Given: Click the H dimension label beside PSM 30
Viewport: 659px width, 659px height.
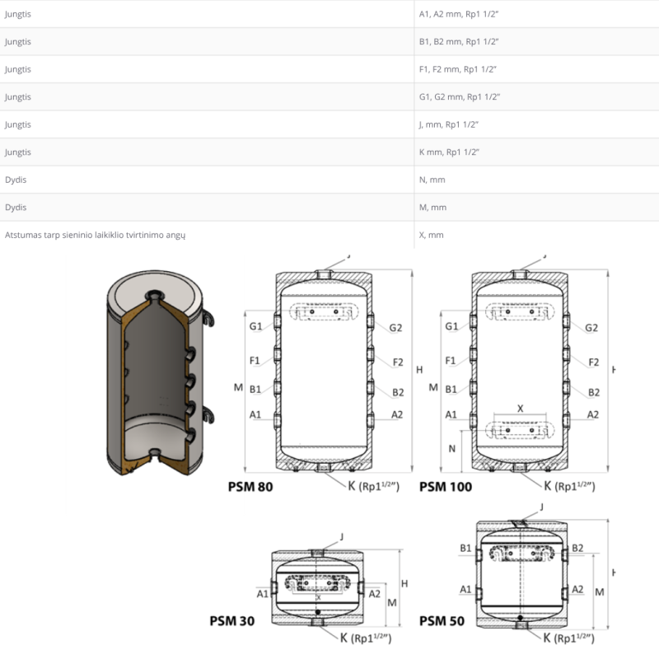Looking at the screenshot, I should pos(404,584).
